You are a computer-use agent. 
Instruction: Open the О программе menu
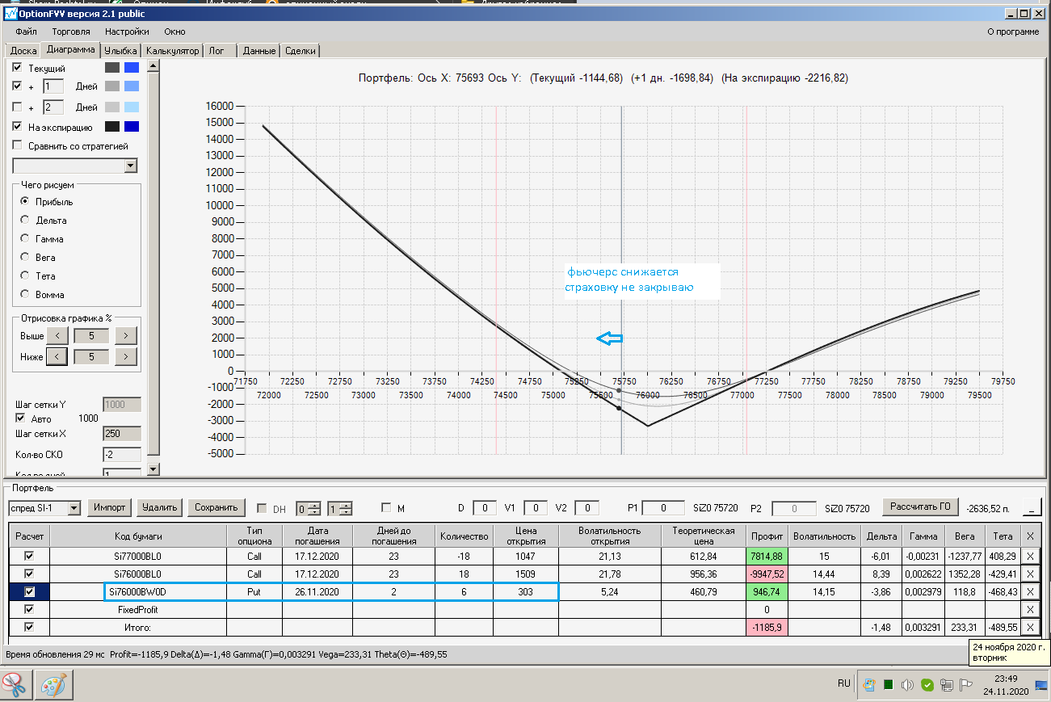click(x=1013, y=32)
